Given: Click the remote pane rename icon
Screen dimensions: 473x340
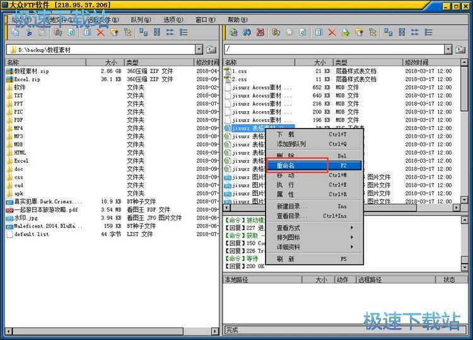Looking at the screenshot, I should click(318, 32).
